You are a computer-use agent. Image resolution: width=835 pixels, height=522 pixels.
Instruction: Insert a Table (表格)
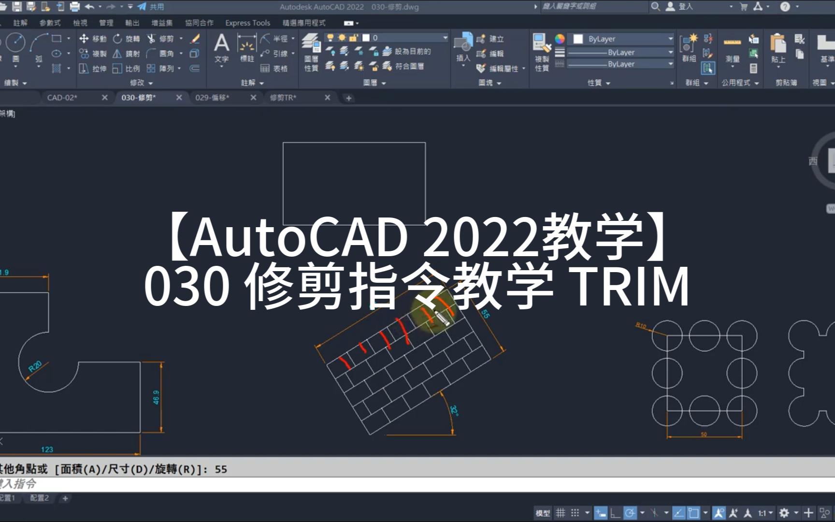tap(274, 69)
